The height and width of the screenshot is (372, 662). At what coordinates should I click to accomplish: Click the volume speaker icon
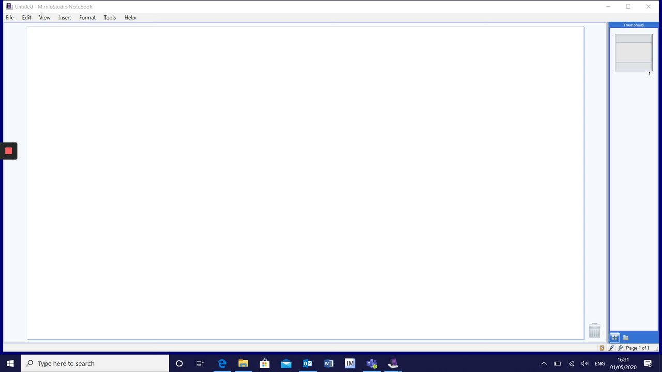(x=584, y=363)
